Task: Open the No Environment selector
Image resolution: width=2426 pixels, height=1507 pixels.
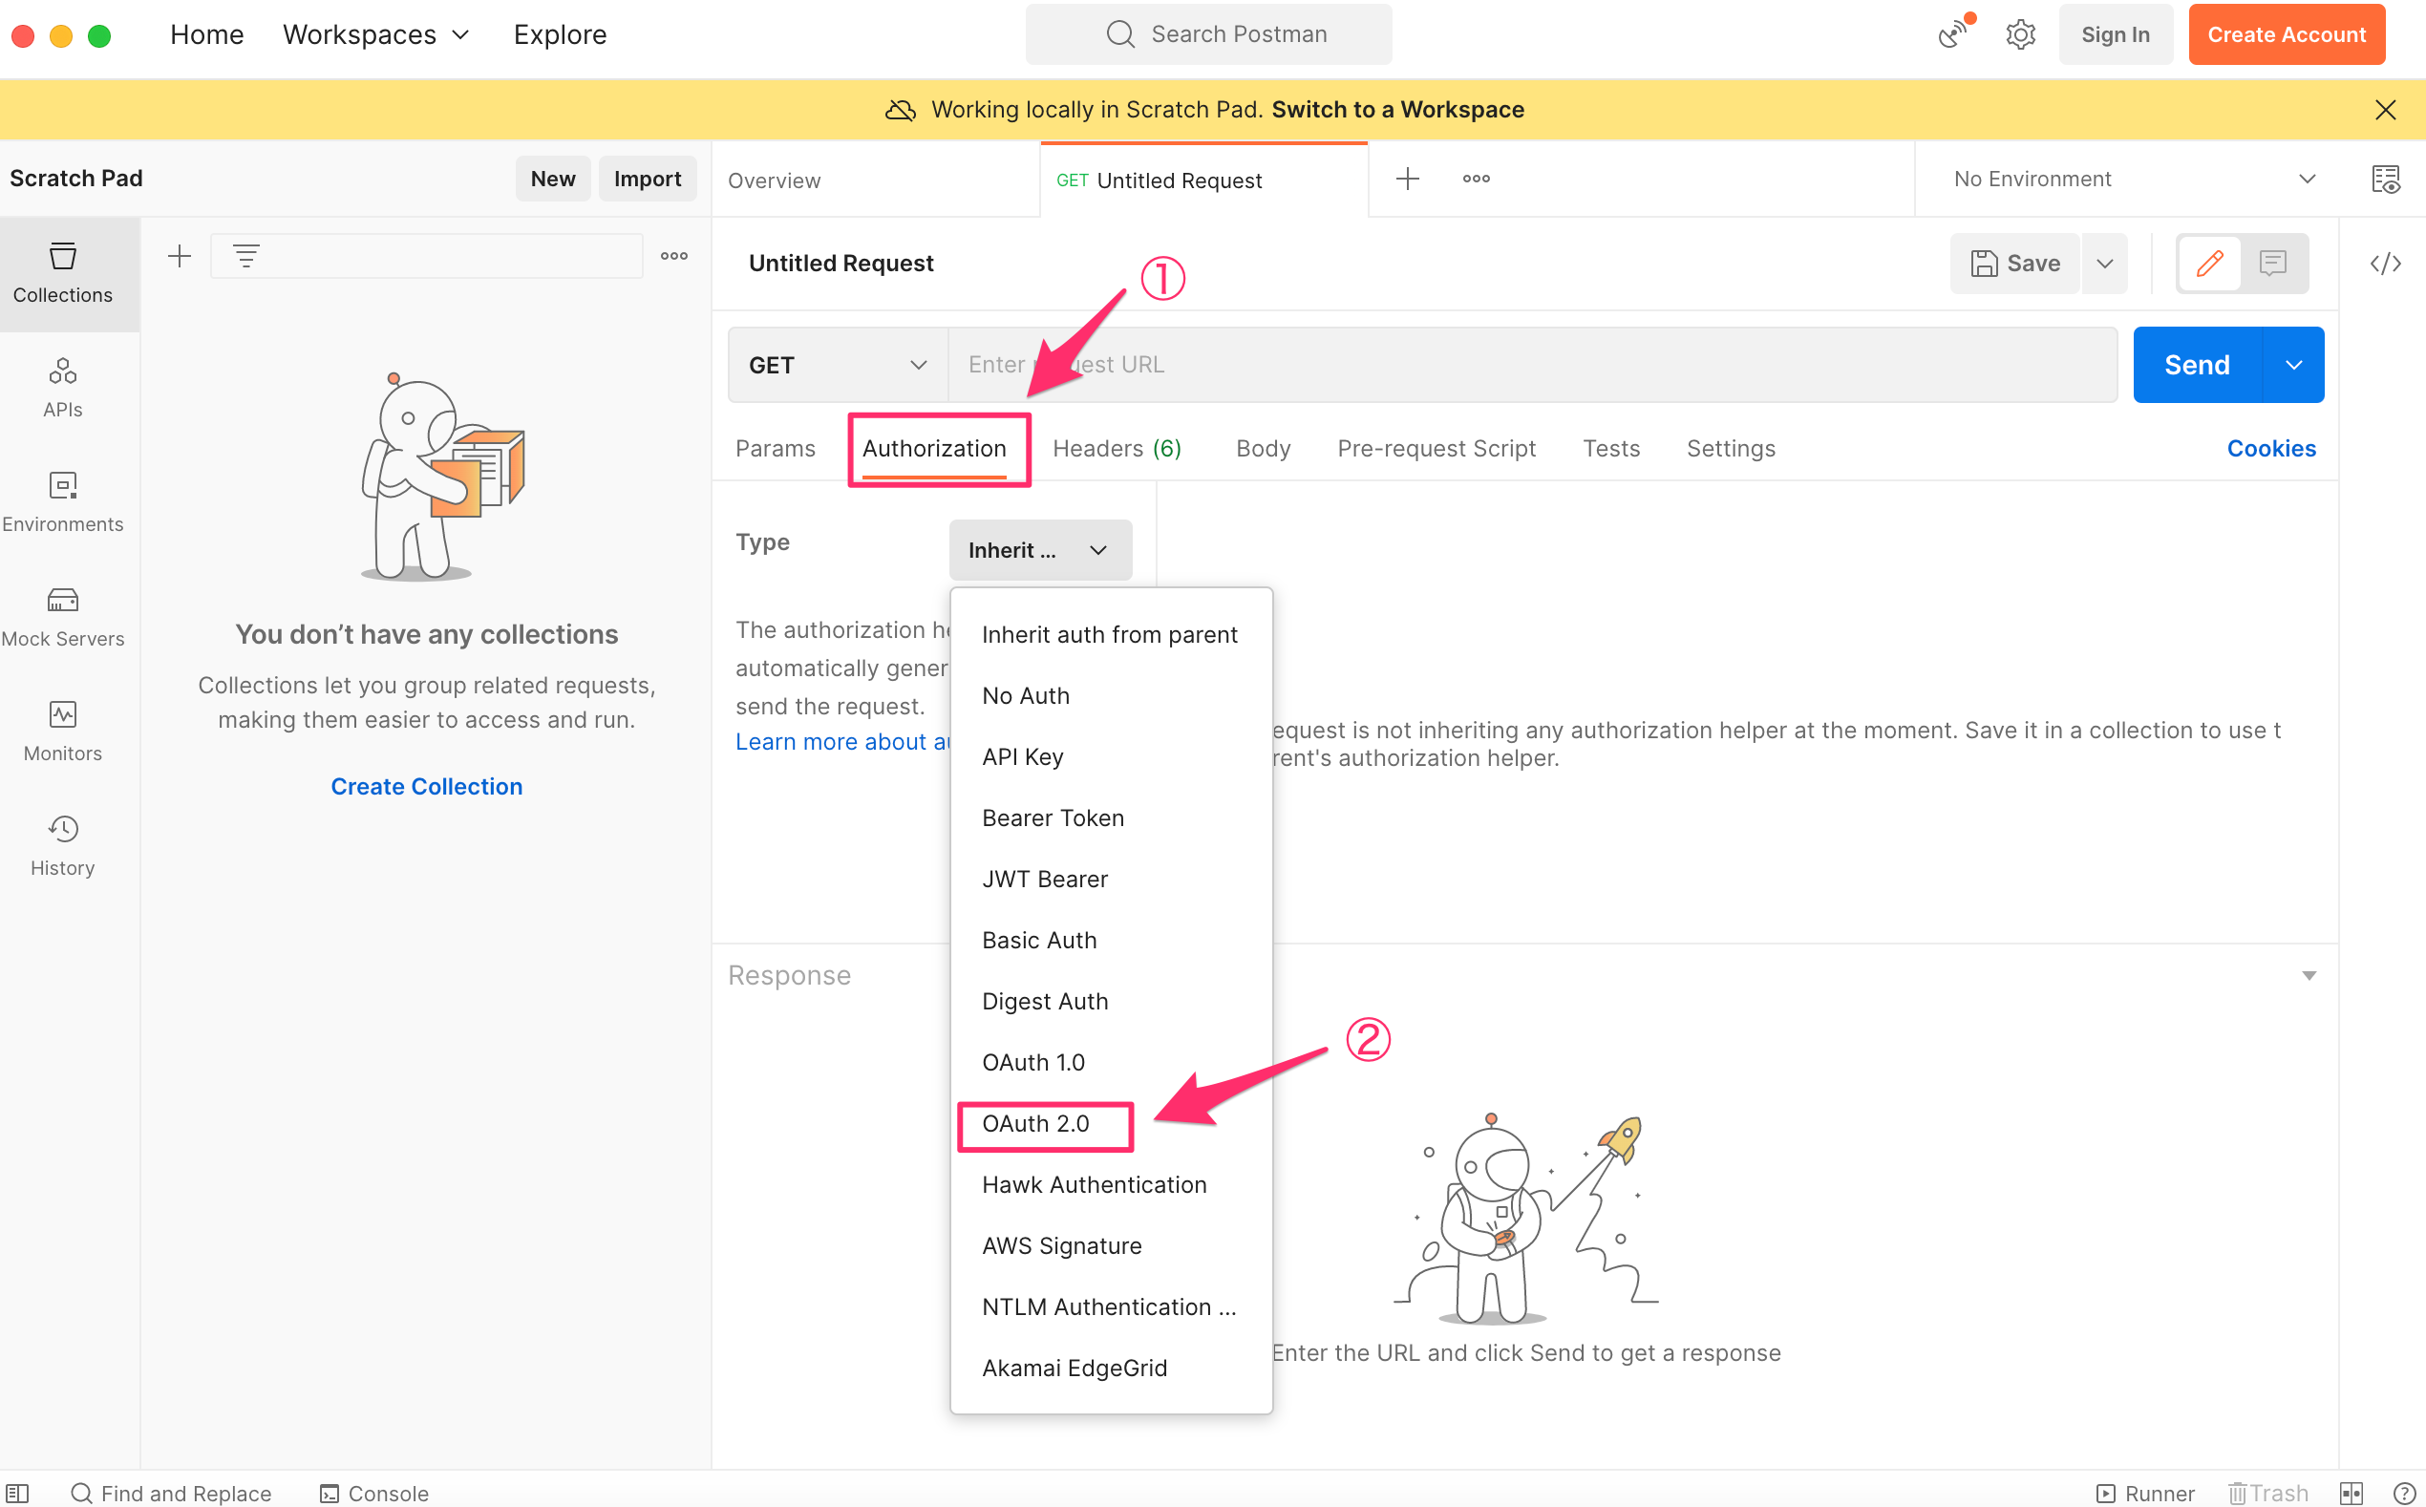Action: (x=2133, y=179)
